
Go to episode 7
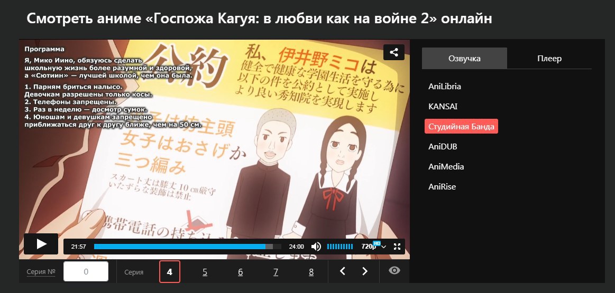point(276,271)
